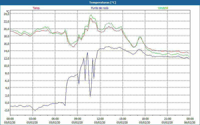200x125 pixels.
Task: Click the 6,0 y-axis value
Action: tap(7, 80)
